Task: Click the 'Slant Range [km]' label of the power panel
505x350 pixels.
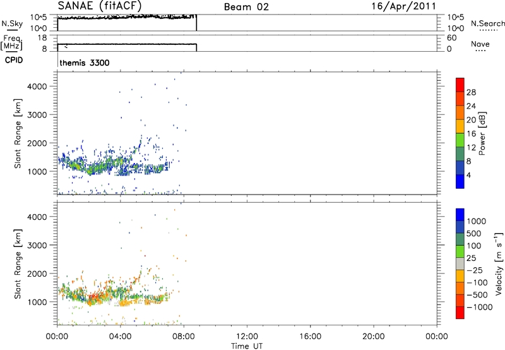Action: coord(18,133)
